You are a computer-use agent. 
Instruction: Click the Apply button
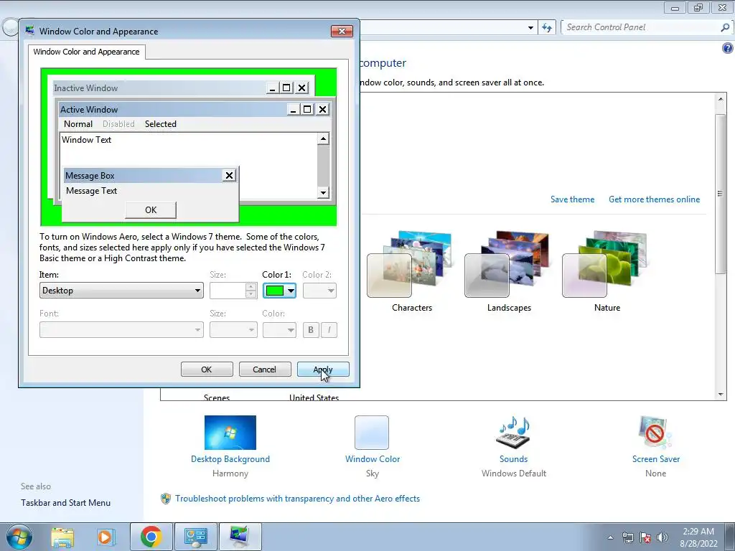tap(323, 369)
